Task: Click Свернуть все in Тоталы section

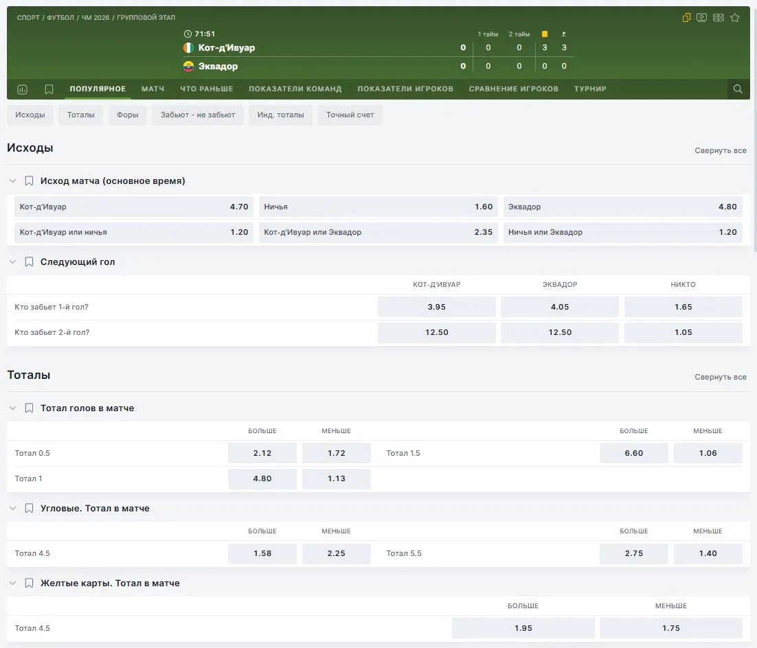Action: tap(721, 377)
